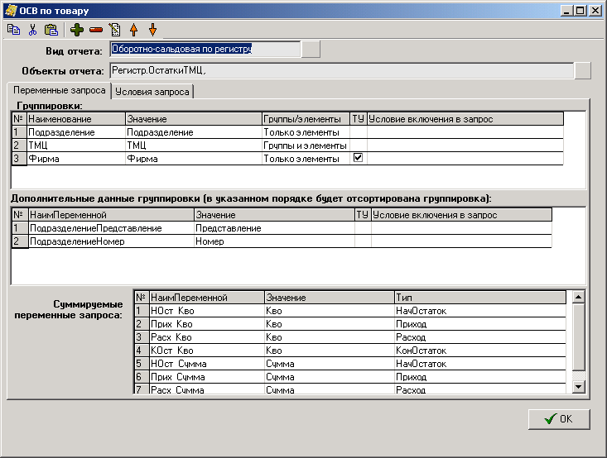
Task: Click the window title bar app icon
Action: point(11,10)
